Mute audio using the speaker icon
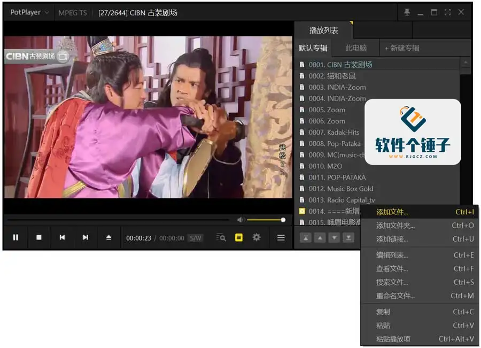481x348 pixels. click(241, 220)
